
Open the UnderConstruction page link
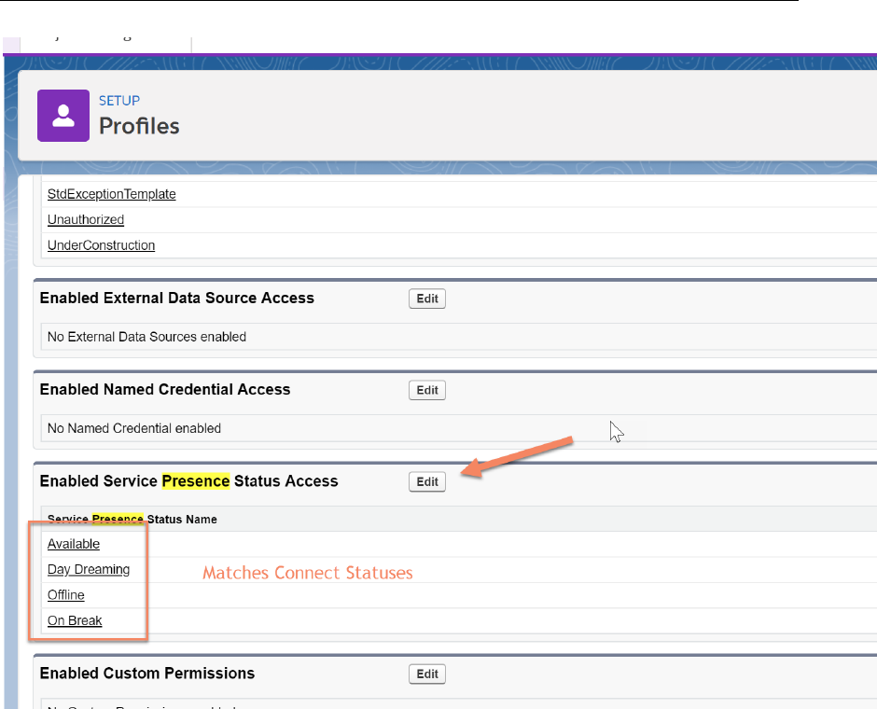101,245
